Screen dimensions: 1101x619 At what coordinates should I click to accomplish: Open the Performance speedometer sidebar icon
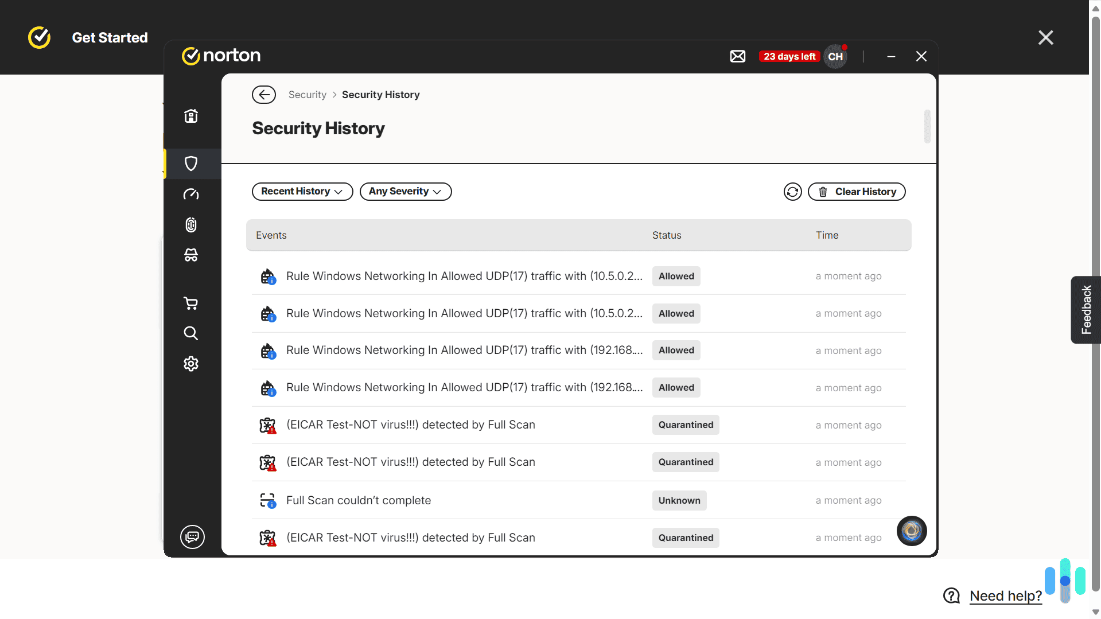tap(191, 194)
